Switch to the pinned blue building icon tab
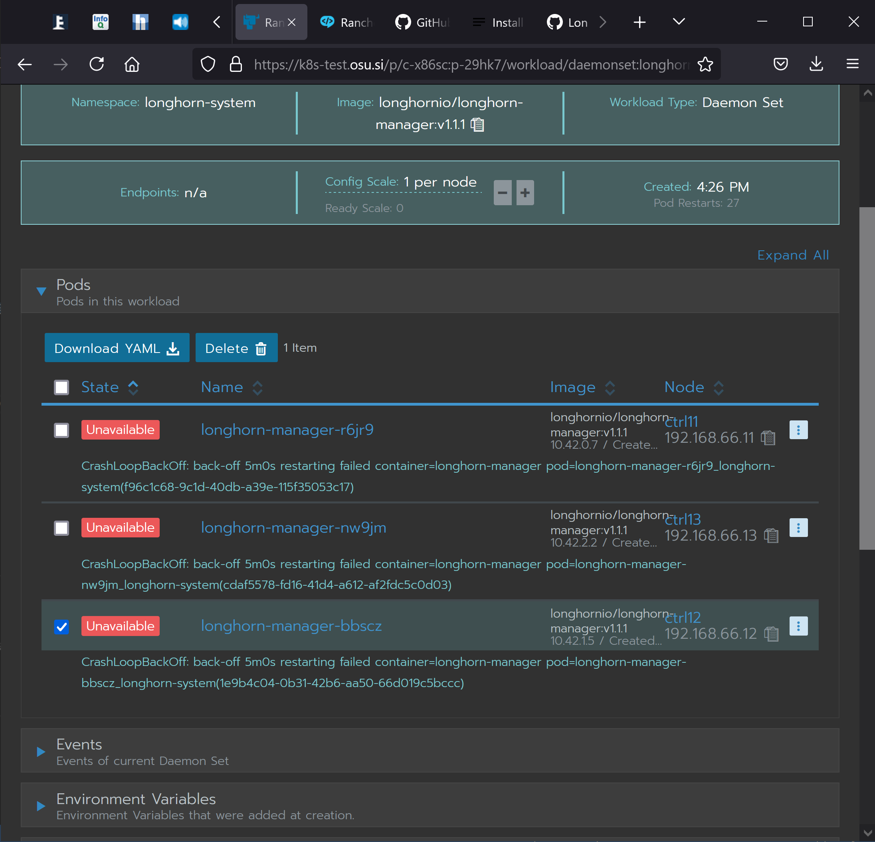Screen dimensions: 875x842 click(x=140, y=22)
